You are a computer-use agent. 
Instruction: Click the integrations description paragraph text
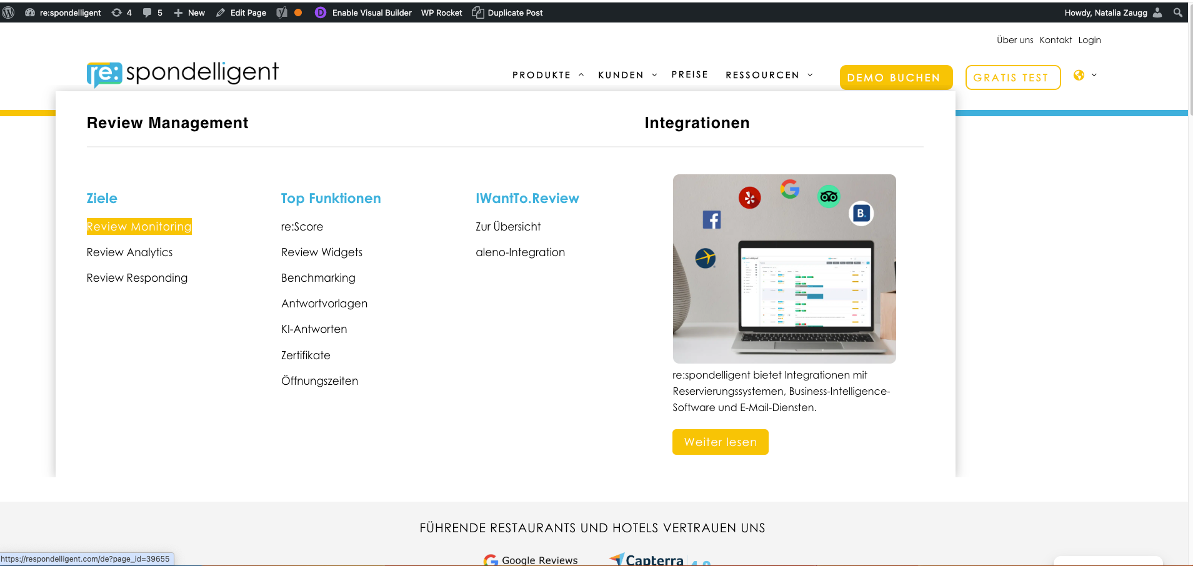pos(781,391)
